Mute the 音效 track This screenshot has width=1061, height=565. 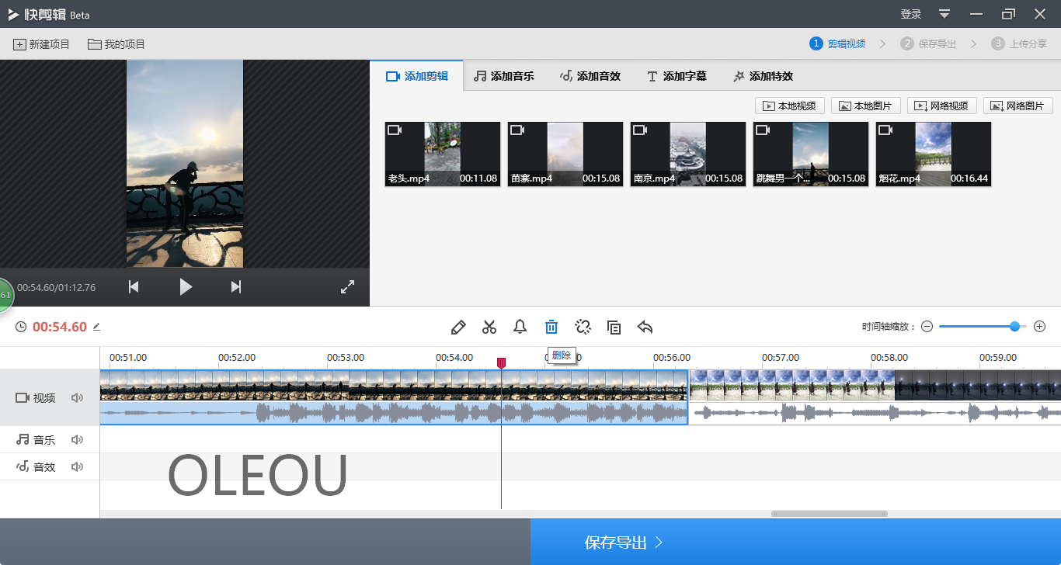point(77,467)
